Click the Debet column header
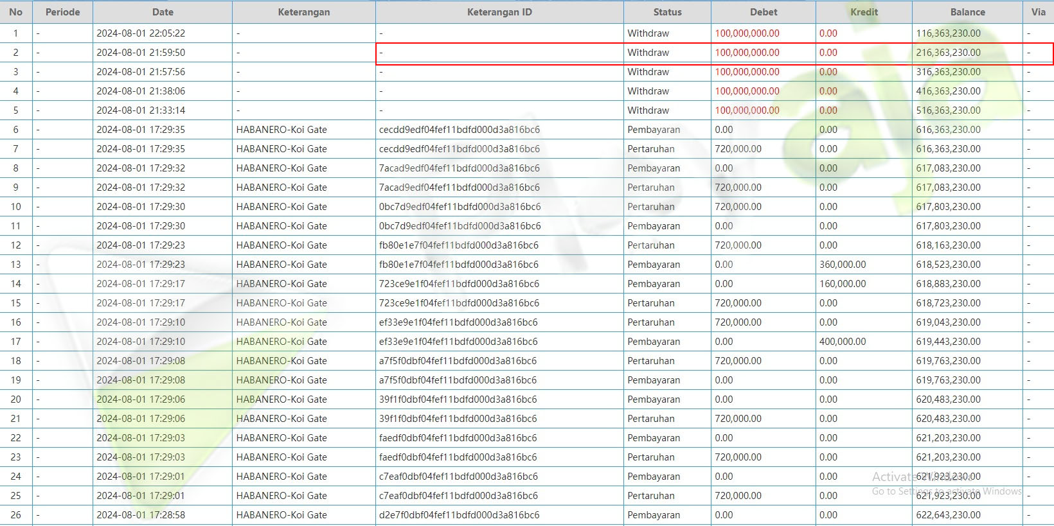Image resolution: width=1054 pixels, height=526 pixels. (764, 12)
